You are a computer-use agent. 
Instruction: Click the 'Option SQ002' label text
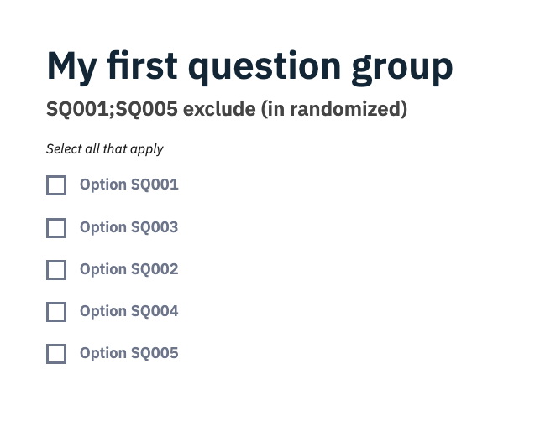(x=128, y=269)
